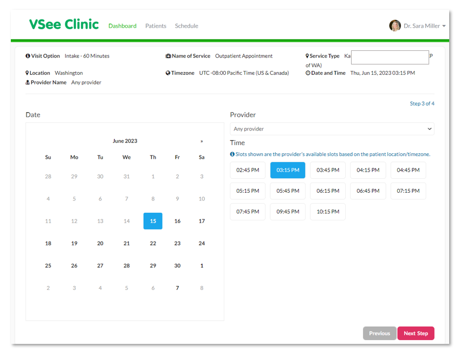
Task: Click the slots info icon under Time
Action: pyautogui.click(x=232, y=154)
